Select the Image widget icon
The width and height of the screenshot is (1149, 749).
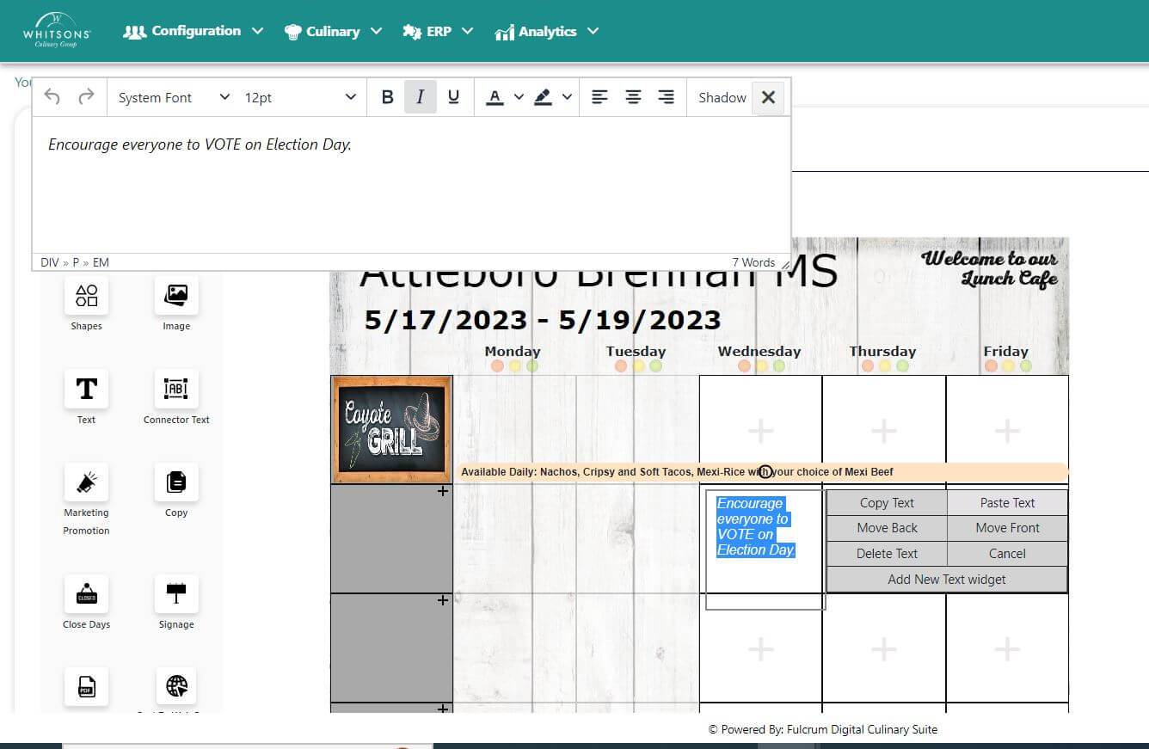pyautogui.click(x=176, y=297)
